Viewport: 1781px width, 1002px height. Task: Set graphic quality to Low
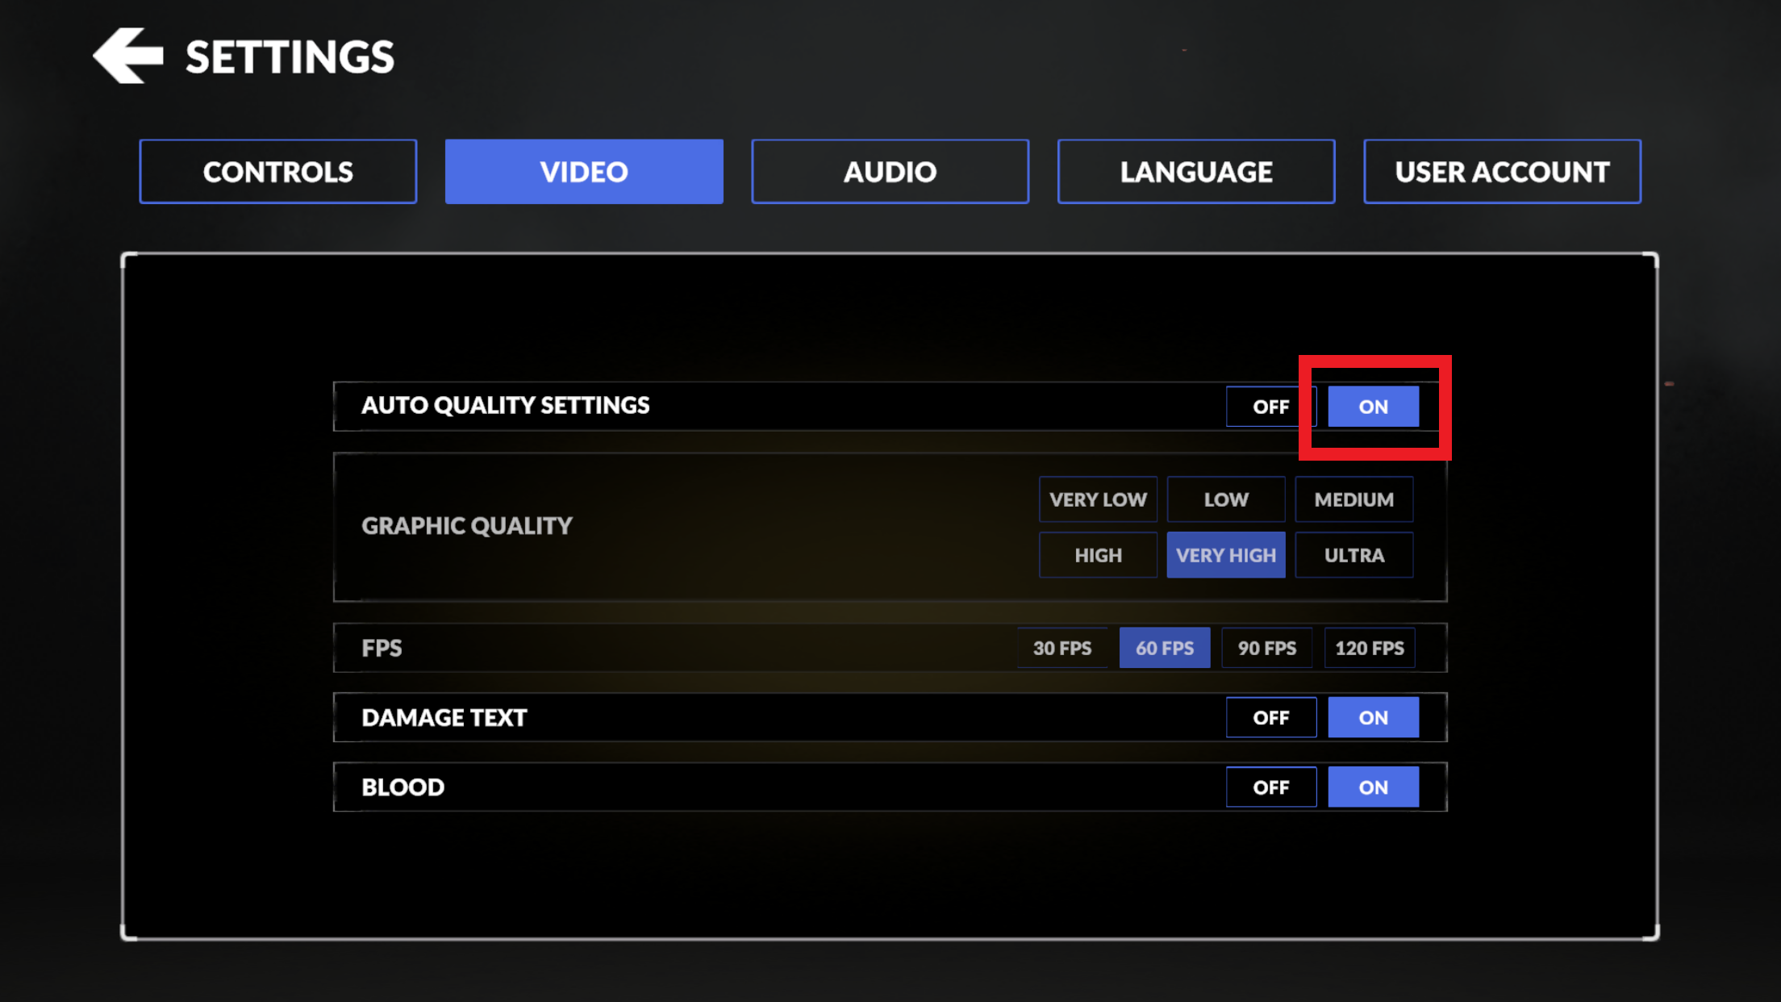point(1226,499)
